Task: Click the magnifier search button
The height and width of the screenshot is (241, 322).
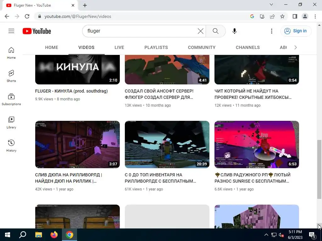Action: point(216,31)
